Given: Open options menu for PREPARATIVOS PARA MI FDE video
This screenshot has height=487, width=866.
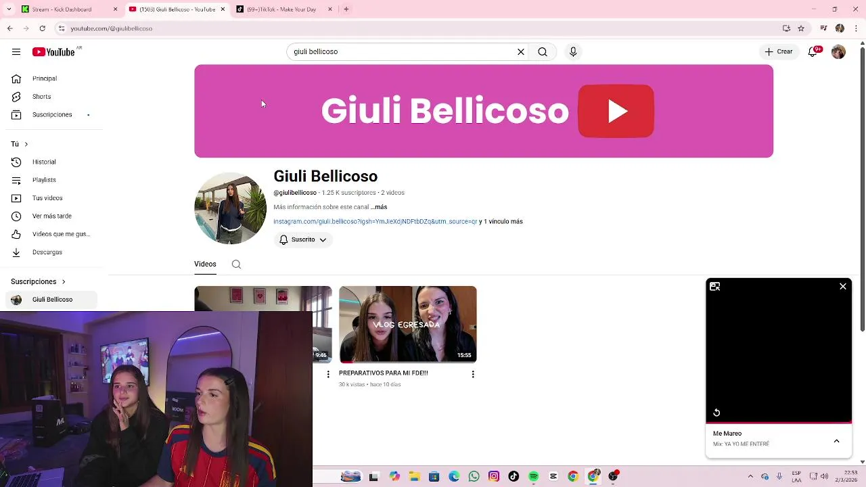Looking at the screenshot, I should [473, 374].
